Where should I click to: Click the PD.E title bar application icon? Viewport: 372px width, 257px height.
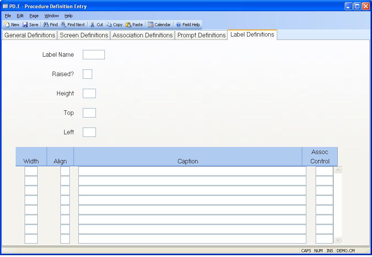pos(5,6)
